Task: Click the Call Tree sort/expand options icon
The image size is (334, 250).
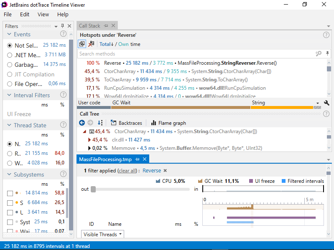Action: coord(100,123)
